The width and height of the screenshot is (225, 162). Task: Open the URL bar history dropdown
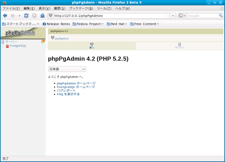tap(173, 15)
